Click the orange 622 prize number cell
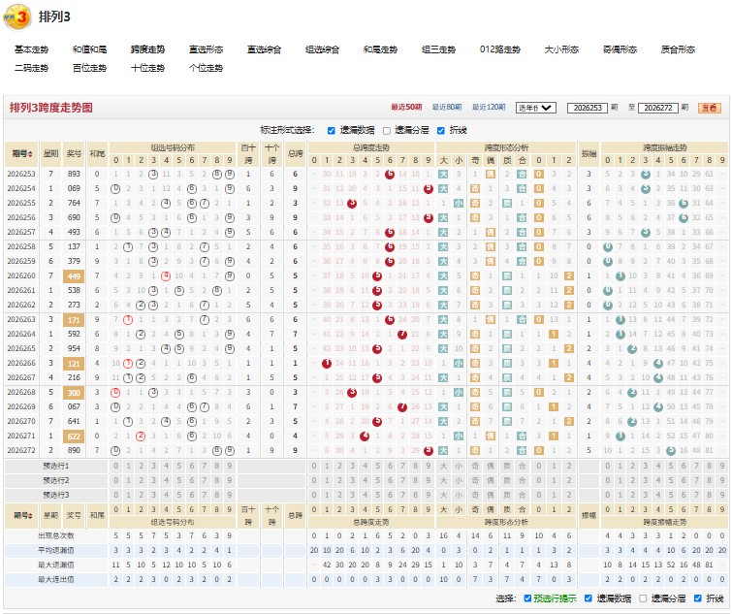The width and height of the screenshot is (732, 614). point(74,436)
